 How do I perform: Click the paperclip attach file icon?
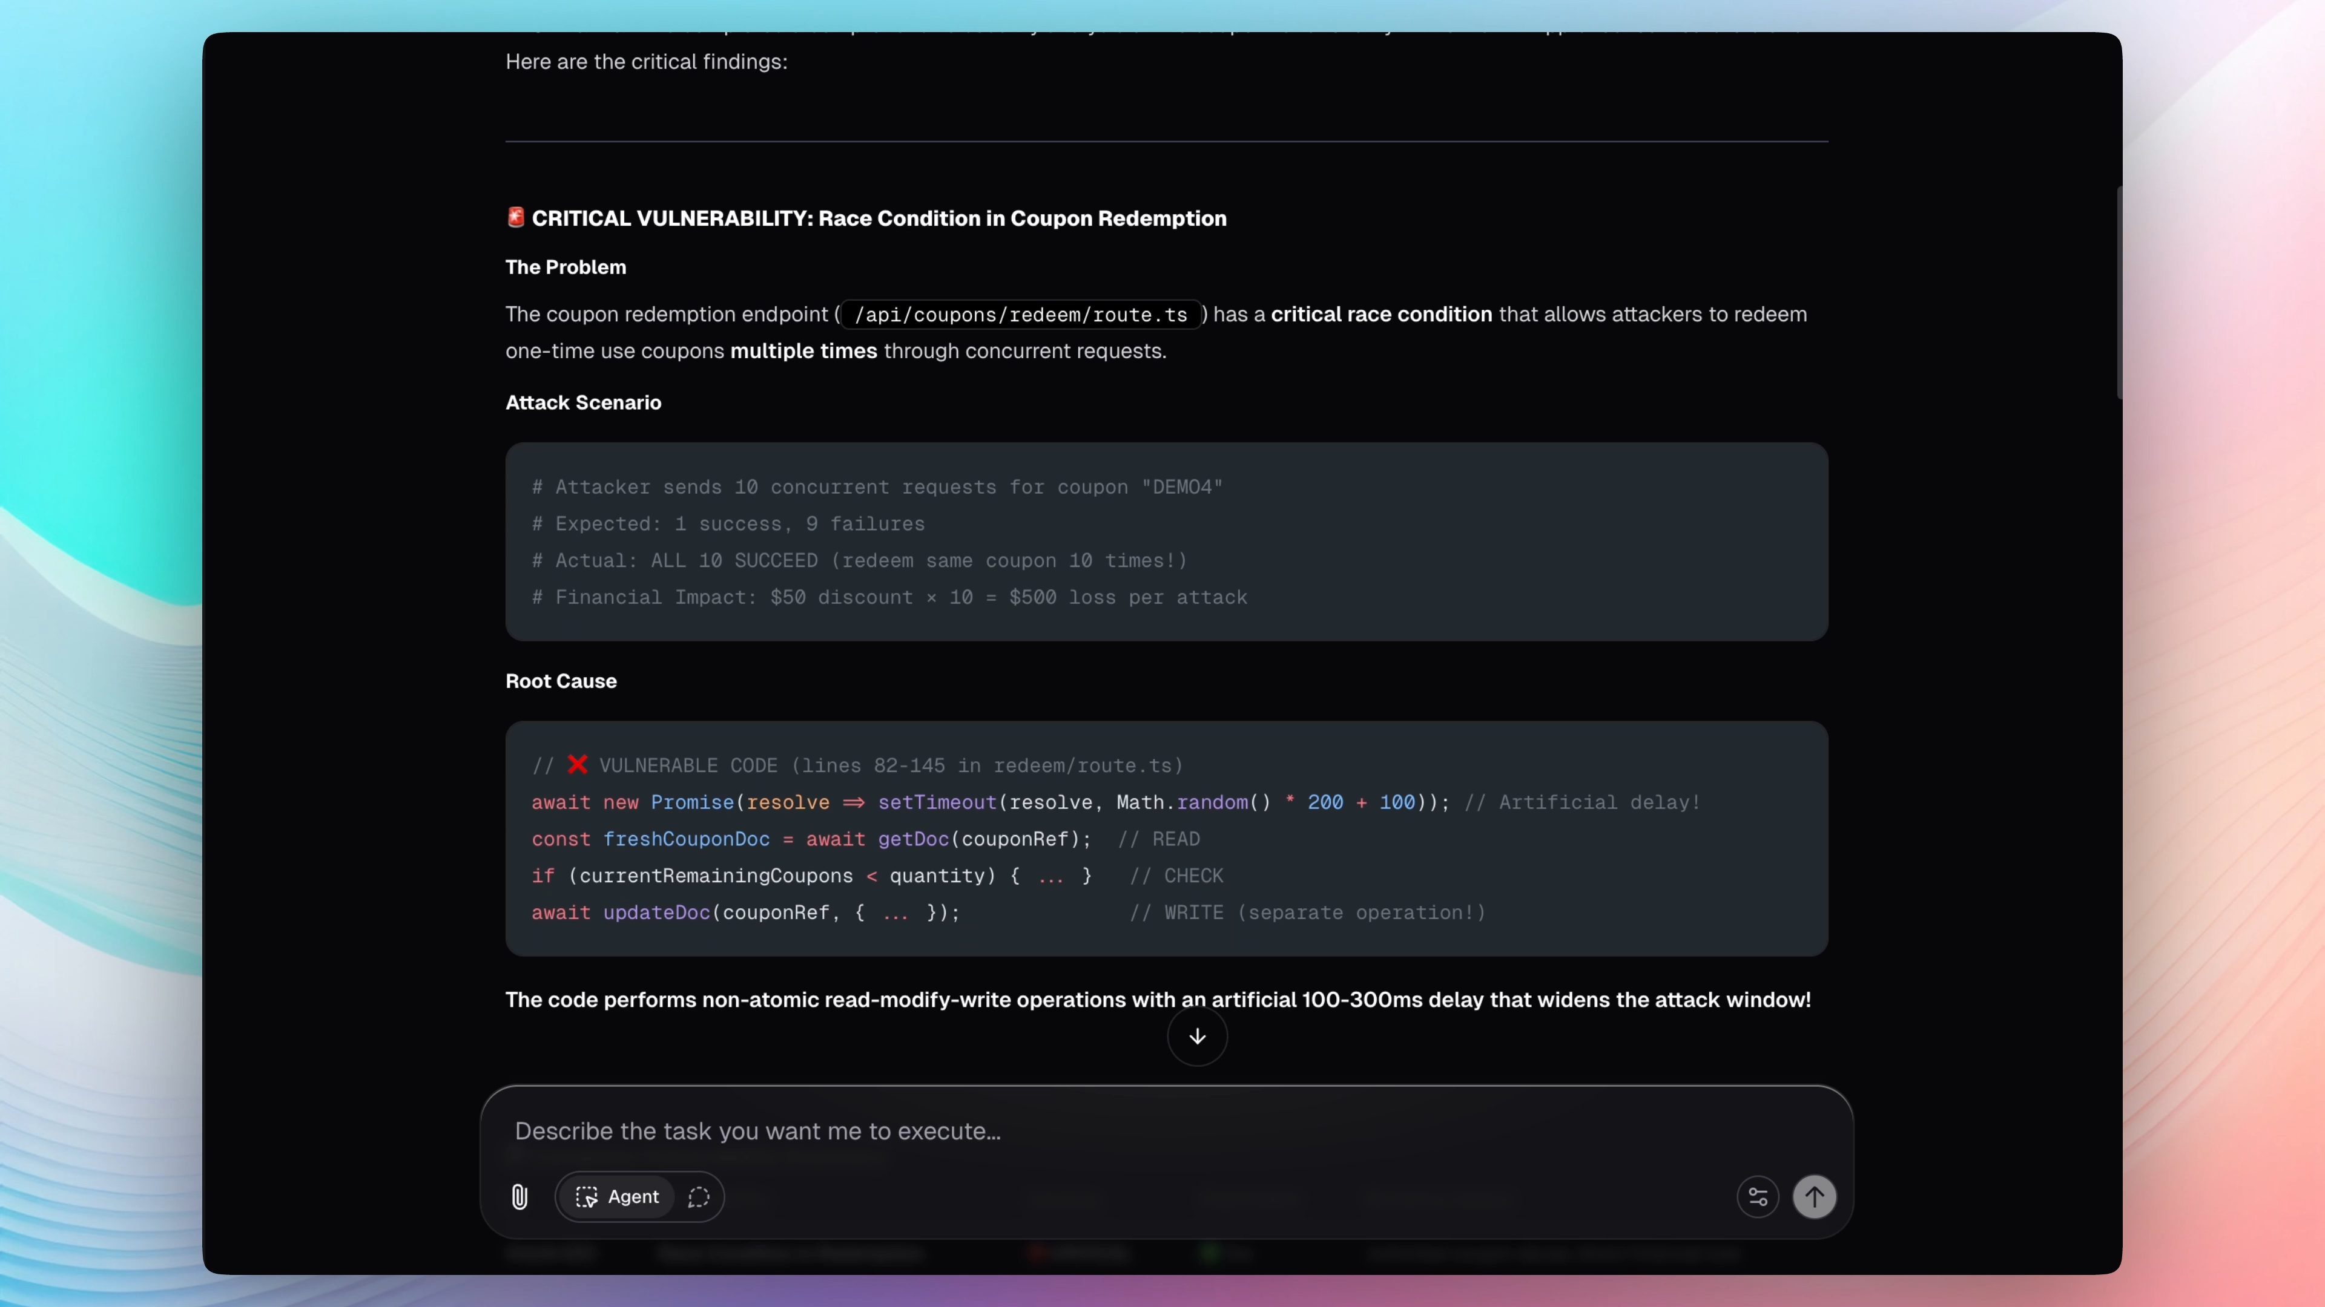click(519, 1197)
